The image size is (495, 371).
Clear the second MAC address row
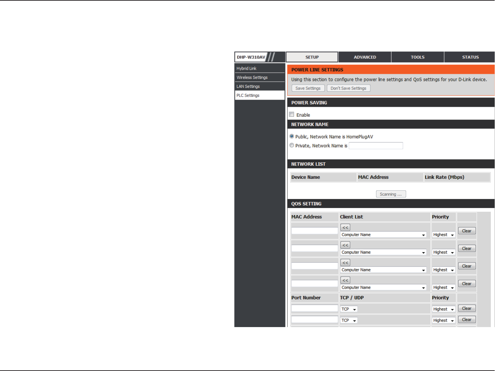(x=466, y=248)
